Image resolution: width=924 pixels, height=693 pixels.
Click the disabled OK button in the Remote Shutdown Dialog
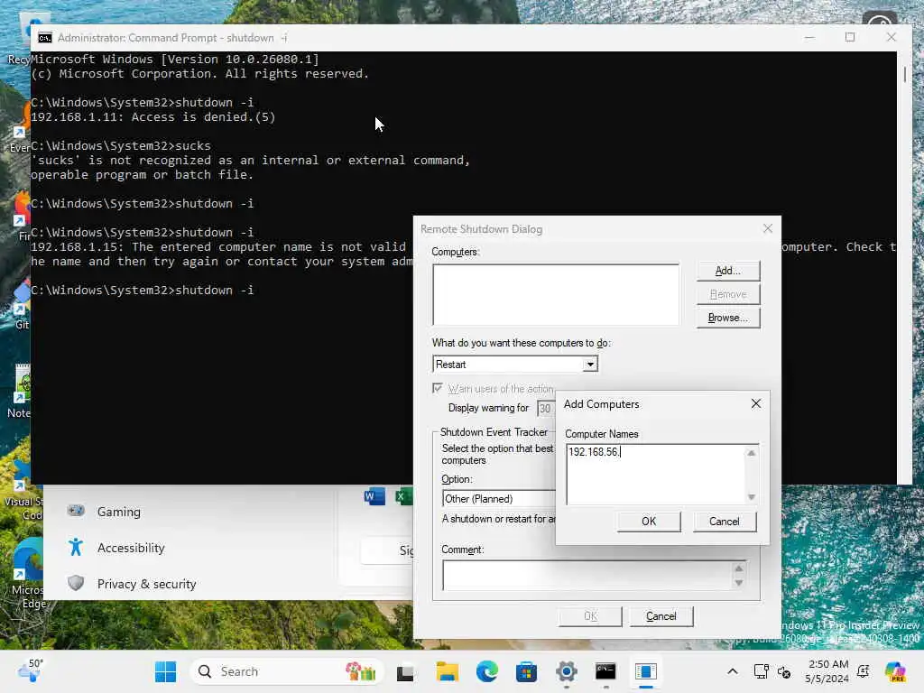click(590, 615)
